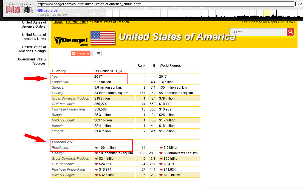The width and height of the screenshot is (303, 192).
Task: Click the '7.4 billion' world population value
Action: coord(166,82)
